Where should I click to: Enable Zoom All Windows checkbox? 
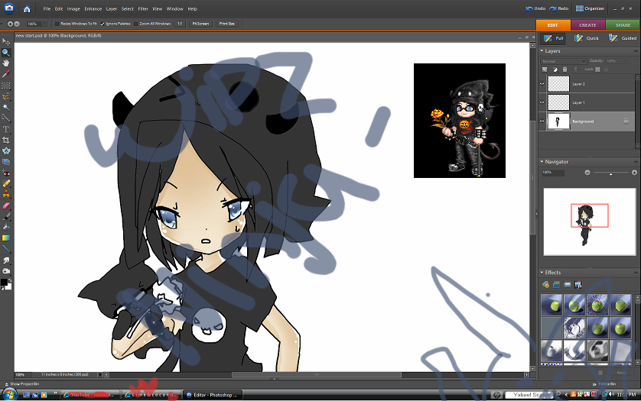[136, 24]
